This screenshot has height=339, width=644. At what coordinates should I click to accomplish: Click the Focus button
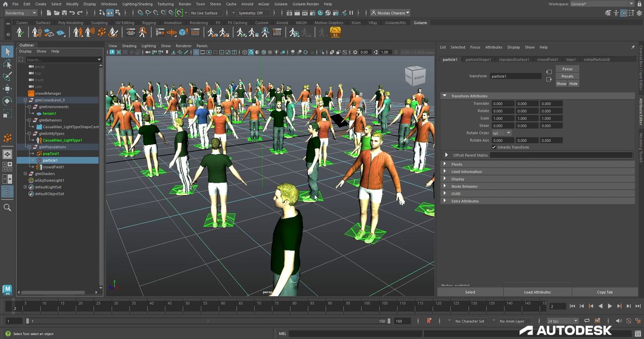[567, 69]
